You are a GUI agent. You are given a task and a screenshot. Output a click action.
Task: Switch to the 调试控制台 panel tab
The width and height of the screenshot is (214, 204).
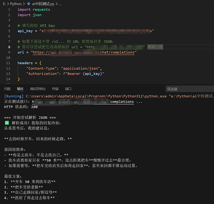pos(38,89)
